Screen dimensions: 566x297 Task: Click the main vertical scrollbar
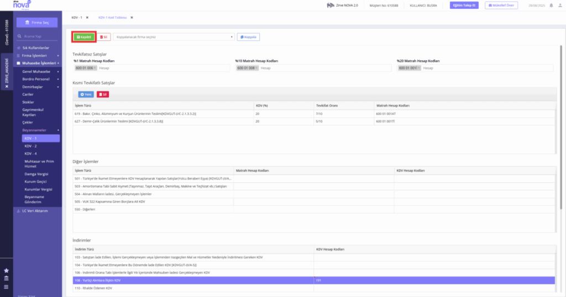tap(561, 126)
